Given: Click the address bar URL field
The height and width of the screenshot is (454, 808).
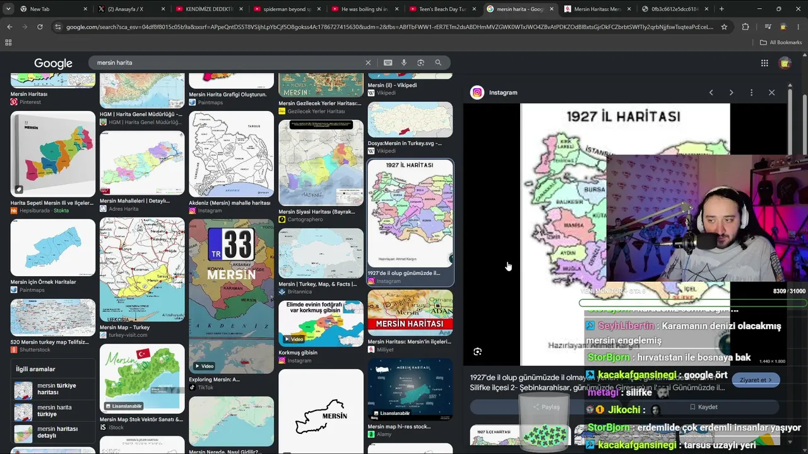Looking at the screenshot, I should coord(389,27).
